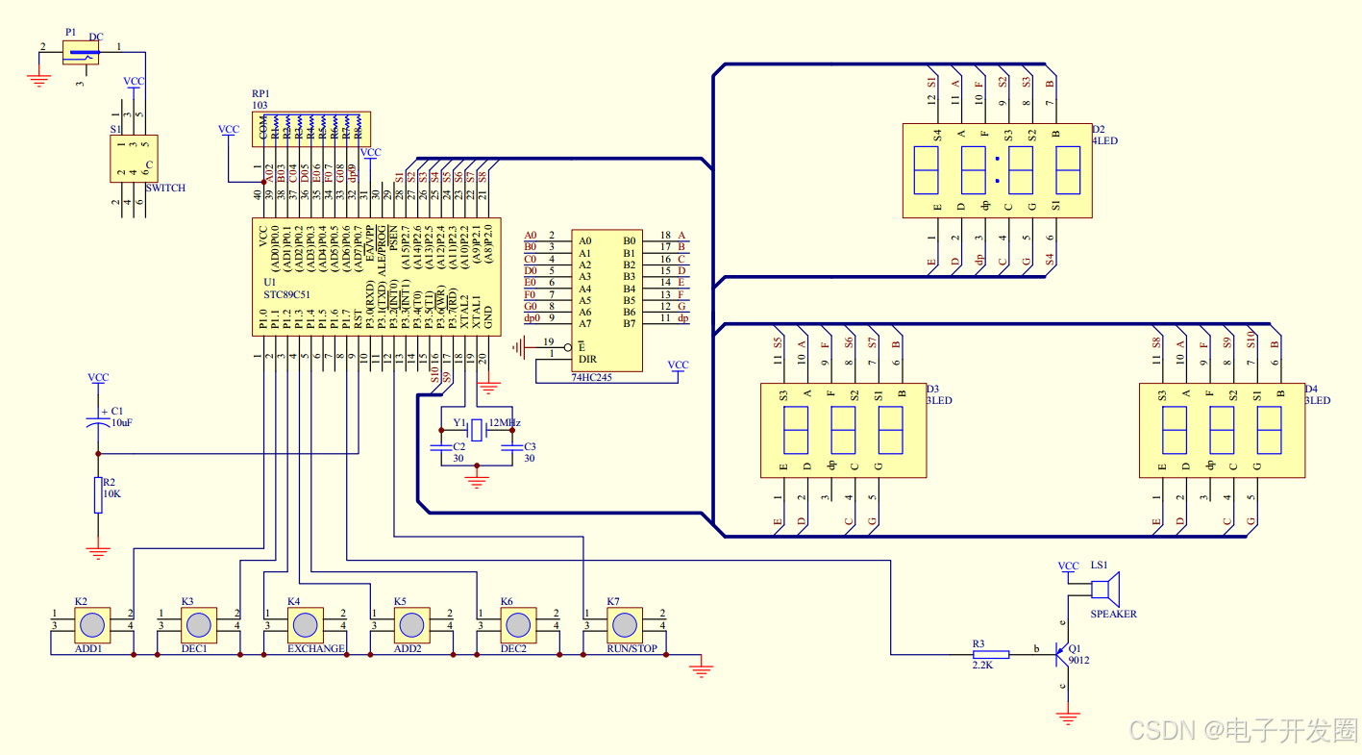Select the 'ADD2' button label
Image resolution: width=1362 pixels, height=755 pixels.
[409, 649]
